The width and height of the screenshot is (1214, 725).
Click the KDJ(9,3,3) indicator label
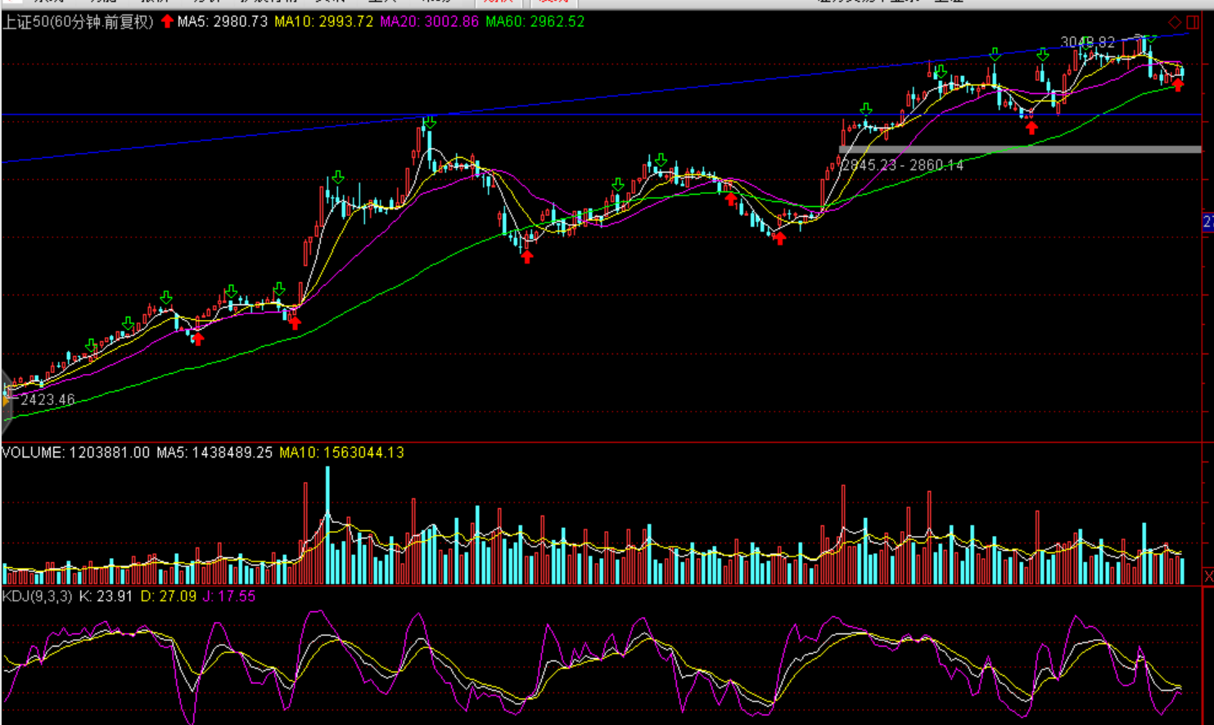pyautogui.click(x=38, y=597)
